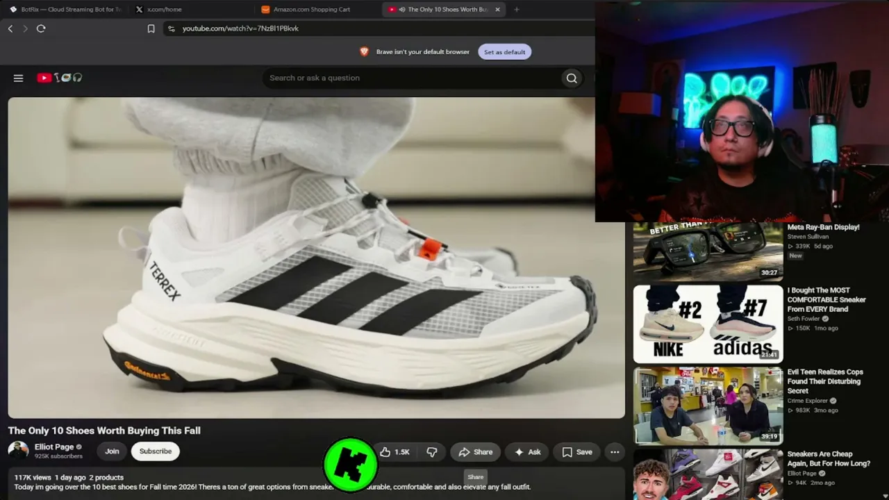Click the main video player
Screen dimensions: 889x500
click(317, 258)
